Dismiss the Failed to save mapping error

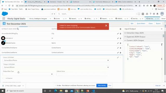[106, 26]
